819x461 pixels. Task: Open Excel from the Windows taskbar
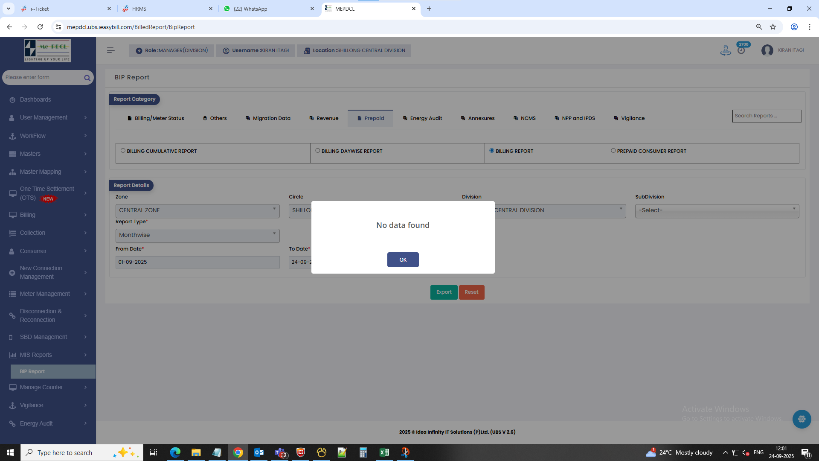pos(384,452)
